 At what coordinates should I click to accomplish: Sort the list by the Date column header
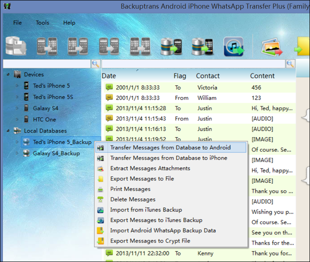109,76
